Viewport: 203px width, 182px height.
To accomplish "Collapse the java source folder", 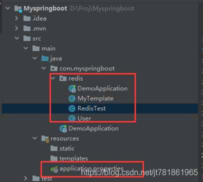I will point(35,58).
